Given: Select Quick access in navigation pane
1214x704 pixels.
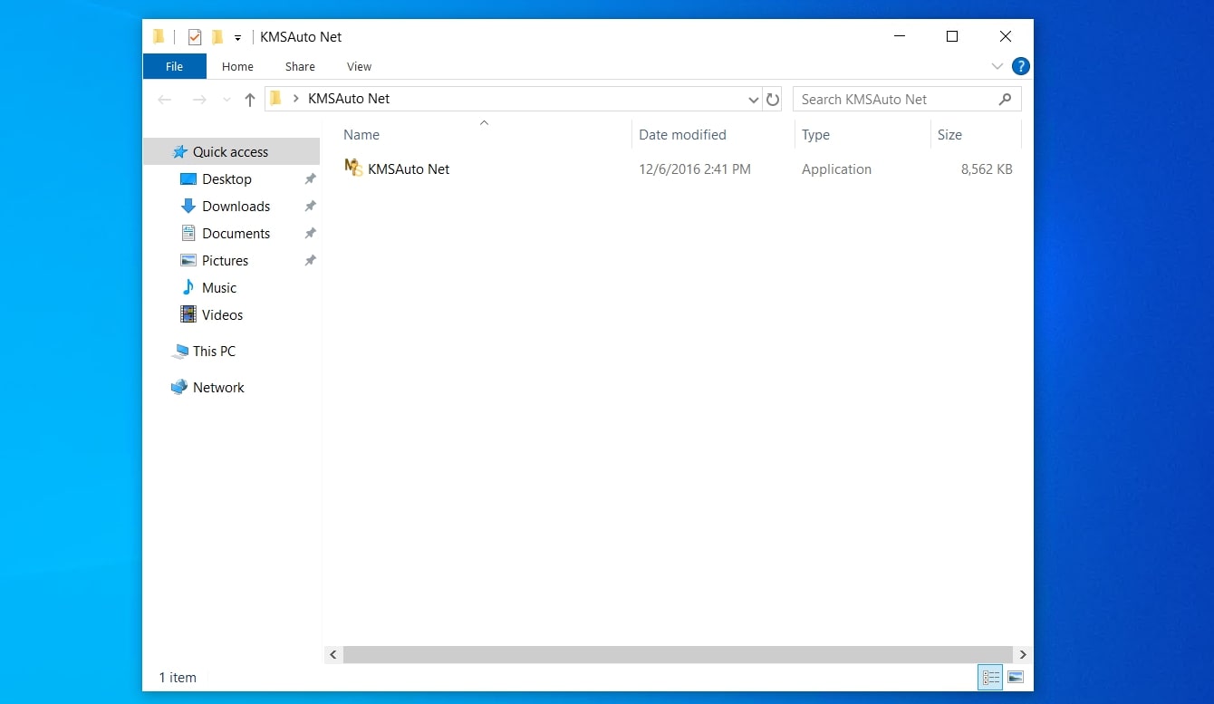Looking at the screenshot, I should point(231,151).
